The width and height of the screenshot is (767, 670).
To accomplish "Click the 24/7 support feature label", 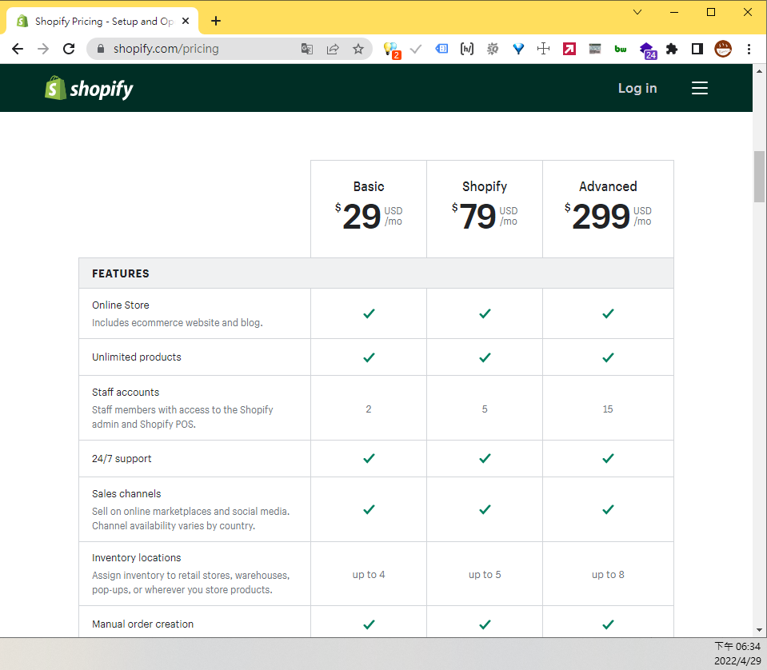I will click(122, 459).
